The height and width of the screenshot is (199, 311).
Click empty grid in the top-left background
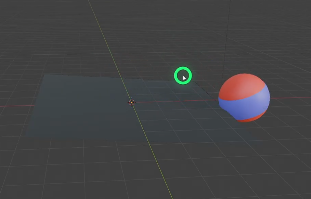point(33,26)
